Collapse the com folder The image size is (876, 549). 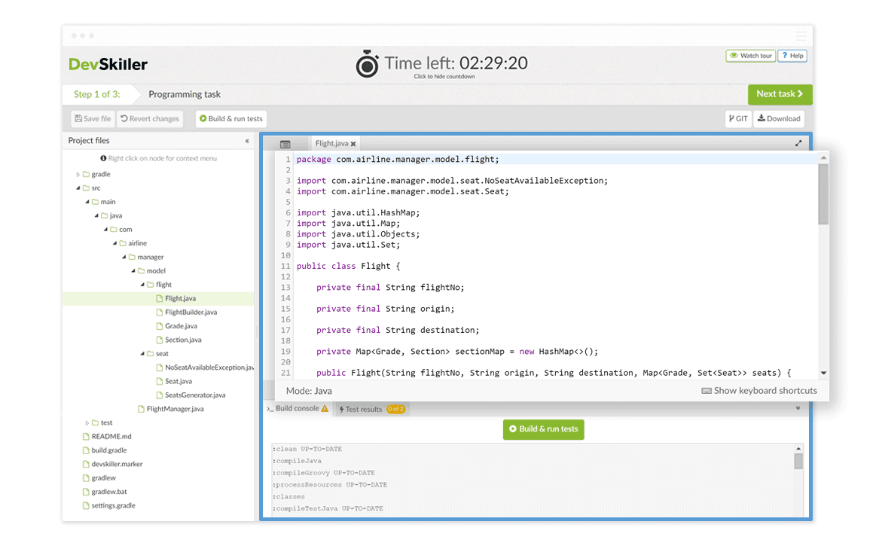click(105, 230)
